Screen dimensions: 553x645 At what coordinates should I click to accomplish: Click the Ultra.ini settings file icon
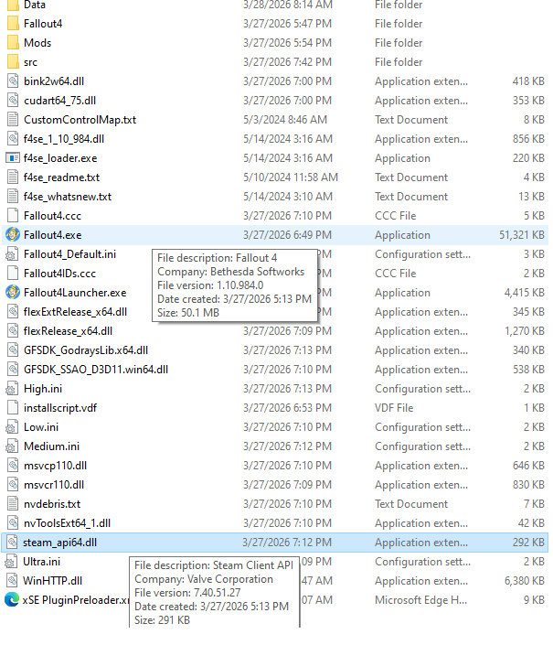12,561
